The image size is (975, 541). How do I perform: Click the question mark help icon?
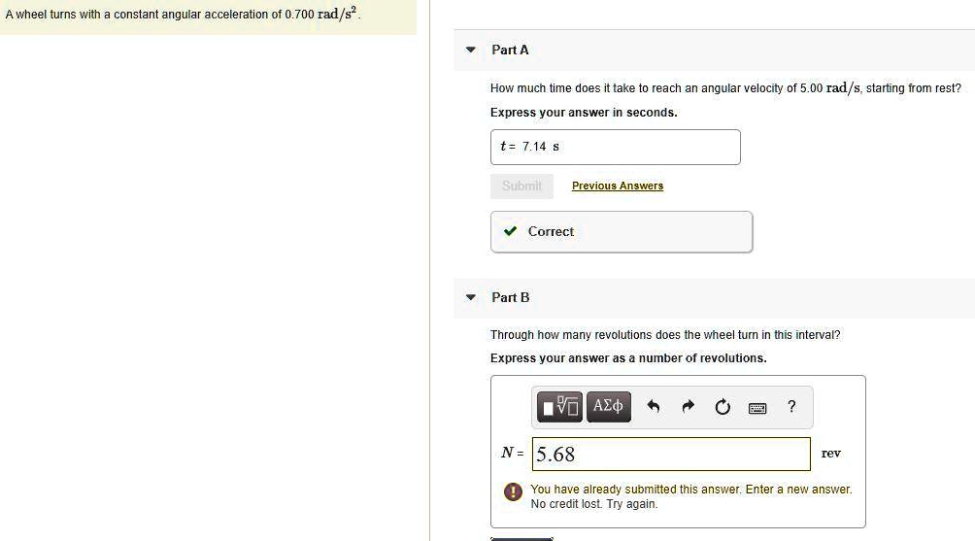tap(792, 406)
